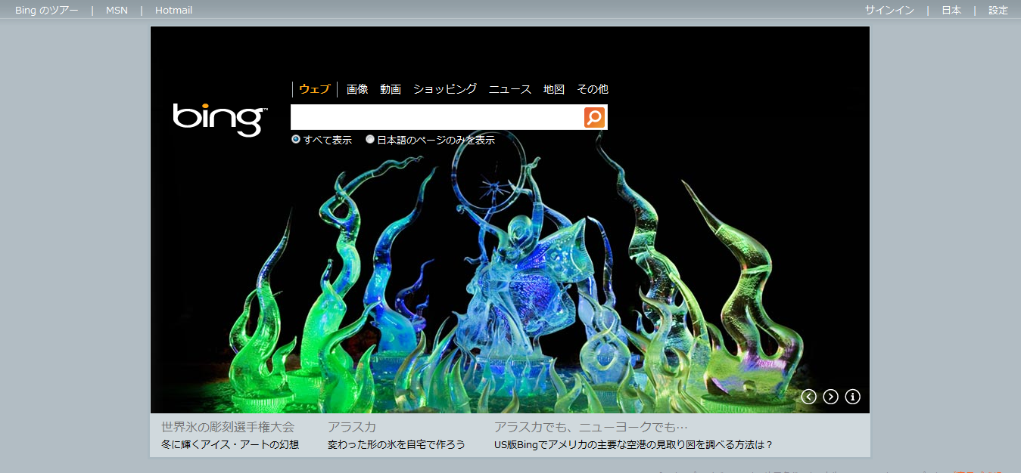Open the ニュース tab
Image resolution: width=1021 pixels, height=473 pixels.
click(x=509, y=89)
